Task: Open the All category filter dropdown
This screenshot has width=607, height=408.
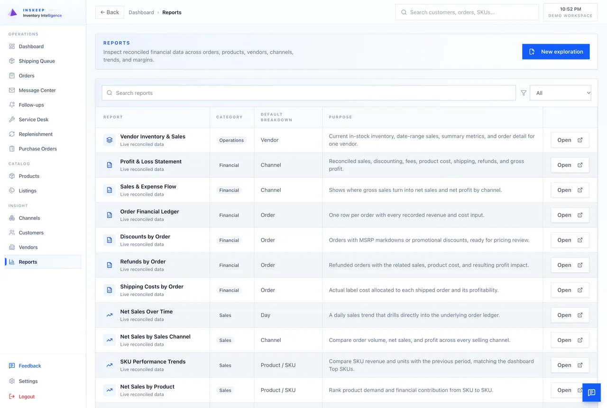Action: [561, 93]
